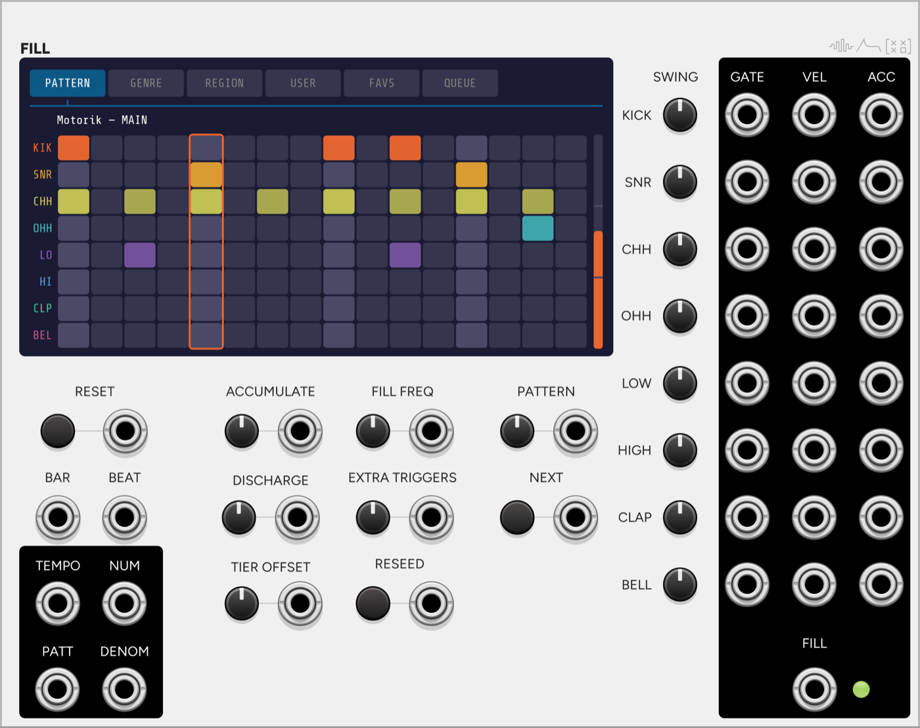Image resolution: width=920 pixels, height=728 pixels.
Task: Click the CLP row label
Action: point(42,308)
